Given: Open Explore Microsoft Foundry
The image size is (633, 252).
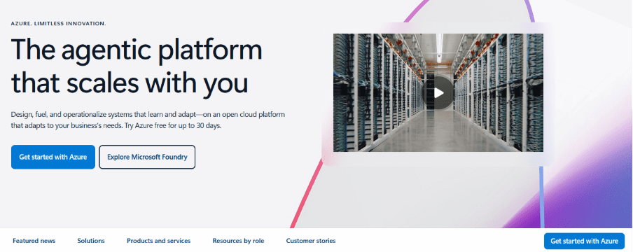Looking at the screenshot, I should (147, 157).
